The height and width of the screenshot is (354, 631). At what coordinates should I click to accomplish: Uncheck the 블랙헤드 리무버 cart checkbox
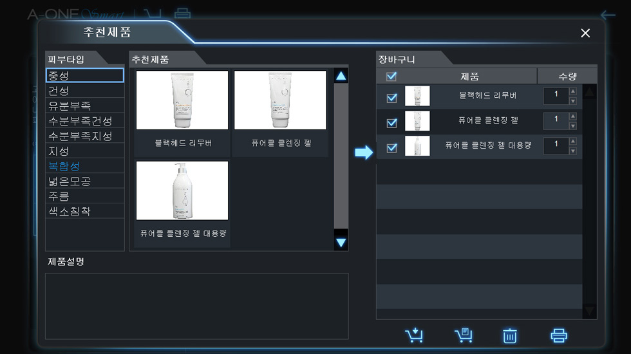pos(391,98)
